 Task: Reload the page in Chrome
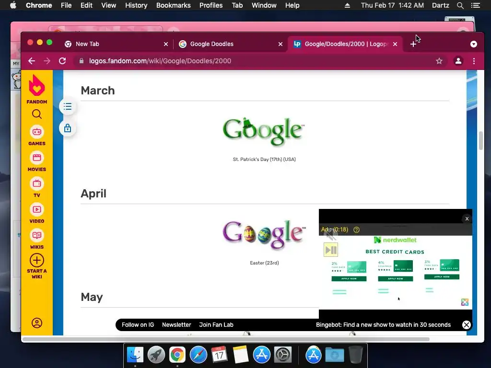tap(62, 61)
